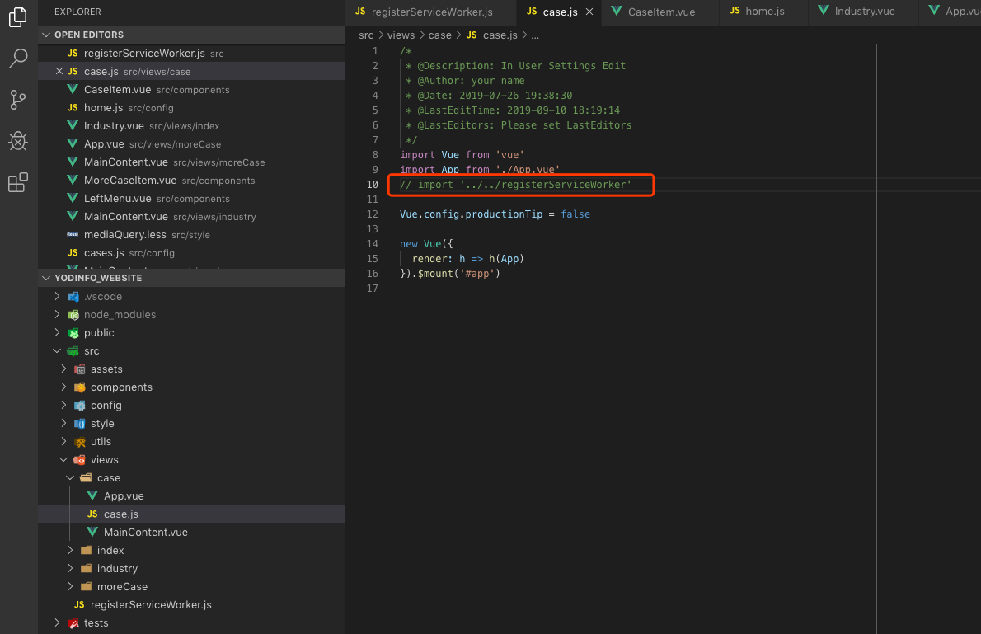Close the case.js editor tab
This screenshot has width=981, height=634.
coord(589,12)
